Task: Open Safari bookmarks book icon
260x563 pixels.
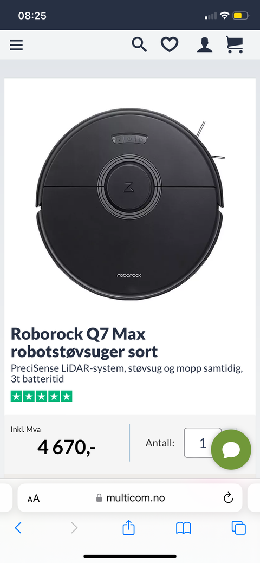Action: coord(184,528)
